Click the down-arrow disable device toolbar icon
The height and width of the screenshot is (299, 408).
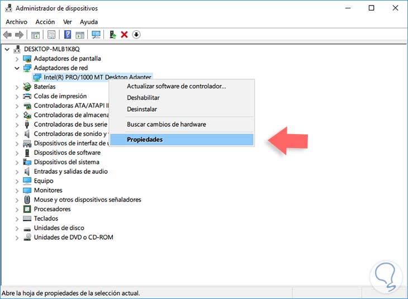(136, 34)
